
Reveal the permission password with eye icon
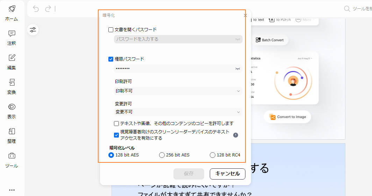pyautogui.click(x=238, y=69)
